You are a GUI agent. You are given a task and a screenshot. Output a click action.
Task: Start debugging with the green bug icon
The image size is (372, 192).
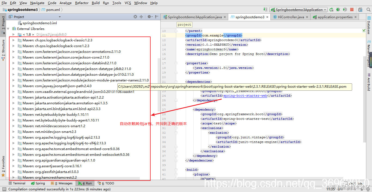(338, 10)
